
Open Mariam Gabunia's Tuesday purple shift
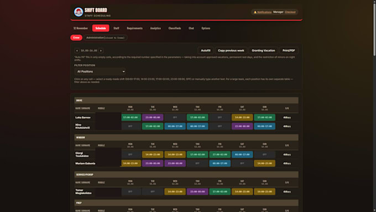(x=153, y=163)
